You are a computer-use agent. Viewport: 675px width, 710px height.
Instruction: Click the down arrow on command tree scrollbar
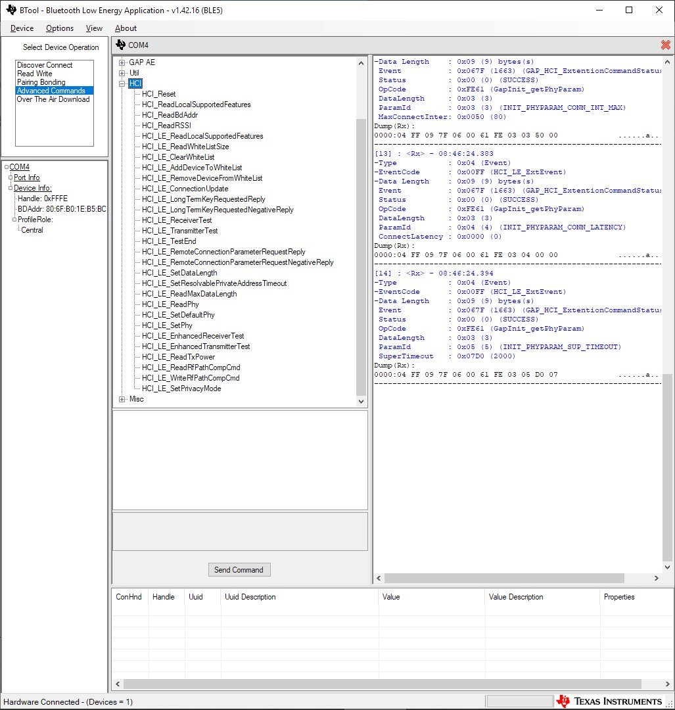(x=360, y=402)
